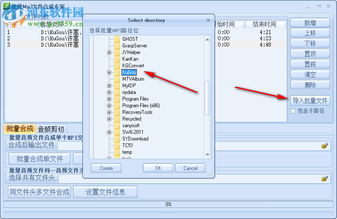Click the scroll up arrow in directory tree
This screenshot has height=219, width=337.
click(207, 39)
